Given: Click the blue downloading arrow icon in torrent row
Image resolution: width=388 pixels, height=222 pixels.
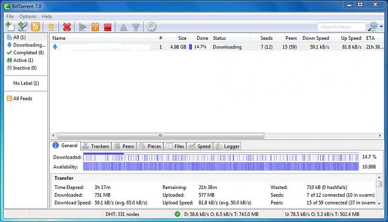Looking at the screenshot, I should click(x=55, y=47).
